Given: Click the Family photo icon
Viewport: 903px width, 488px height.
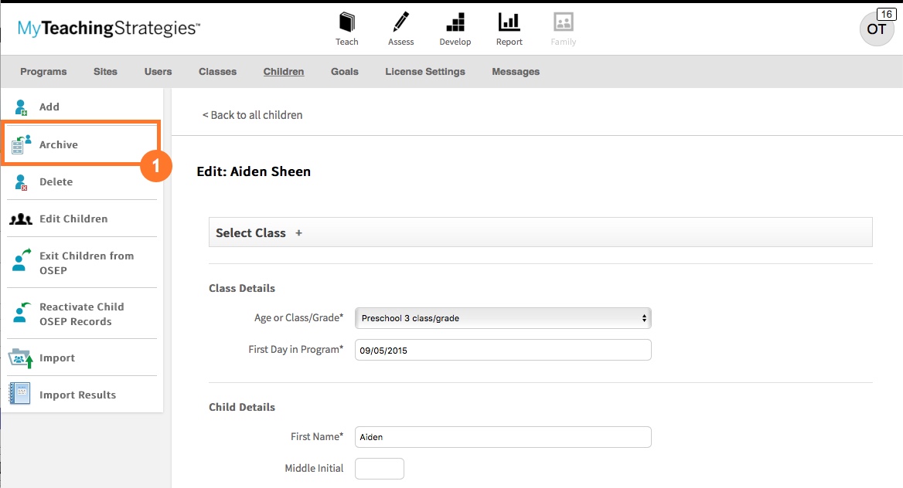Looking at the screenshot, I should pos(563,22).
